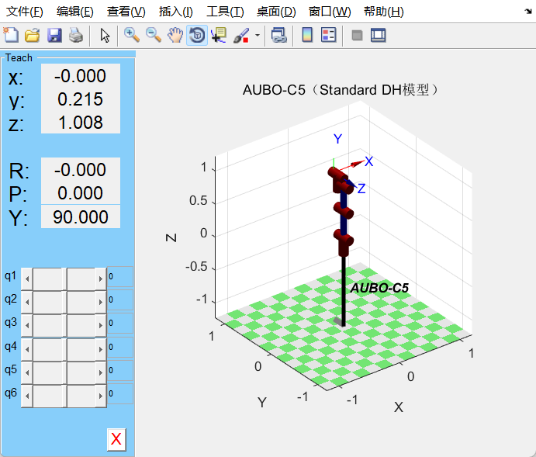Open the 编辑(E) menu
The width and height of the screenshot is (536, 457).
[75, 12]
